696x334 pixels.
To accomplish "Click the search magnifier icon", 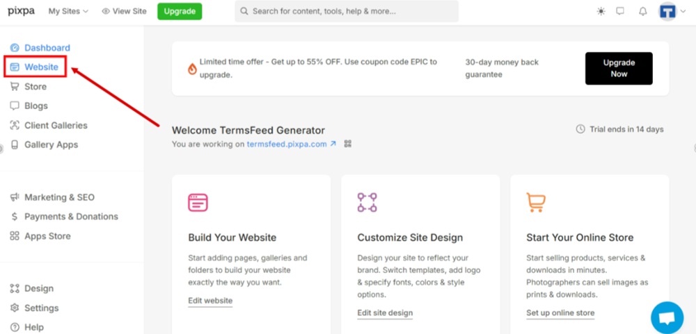I will tap(244, 12).
